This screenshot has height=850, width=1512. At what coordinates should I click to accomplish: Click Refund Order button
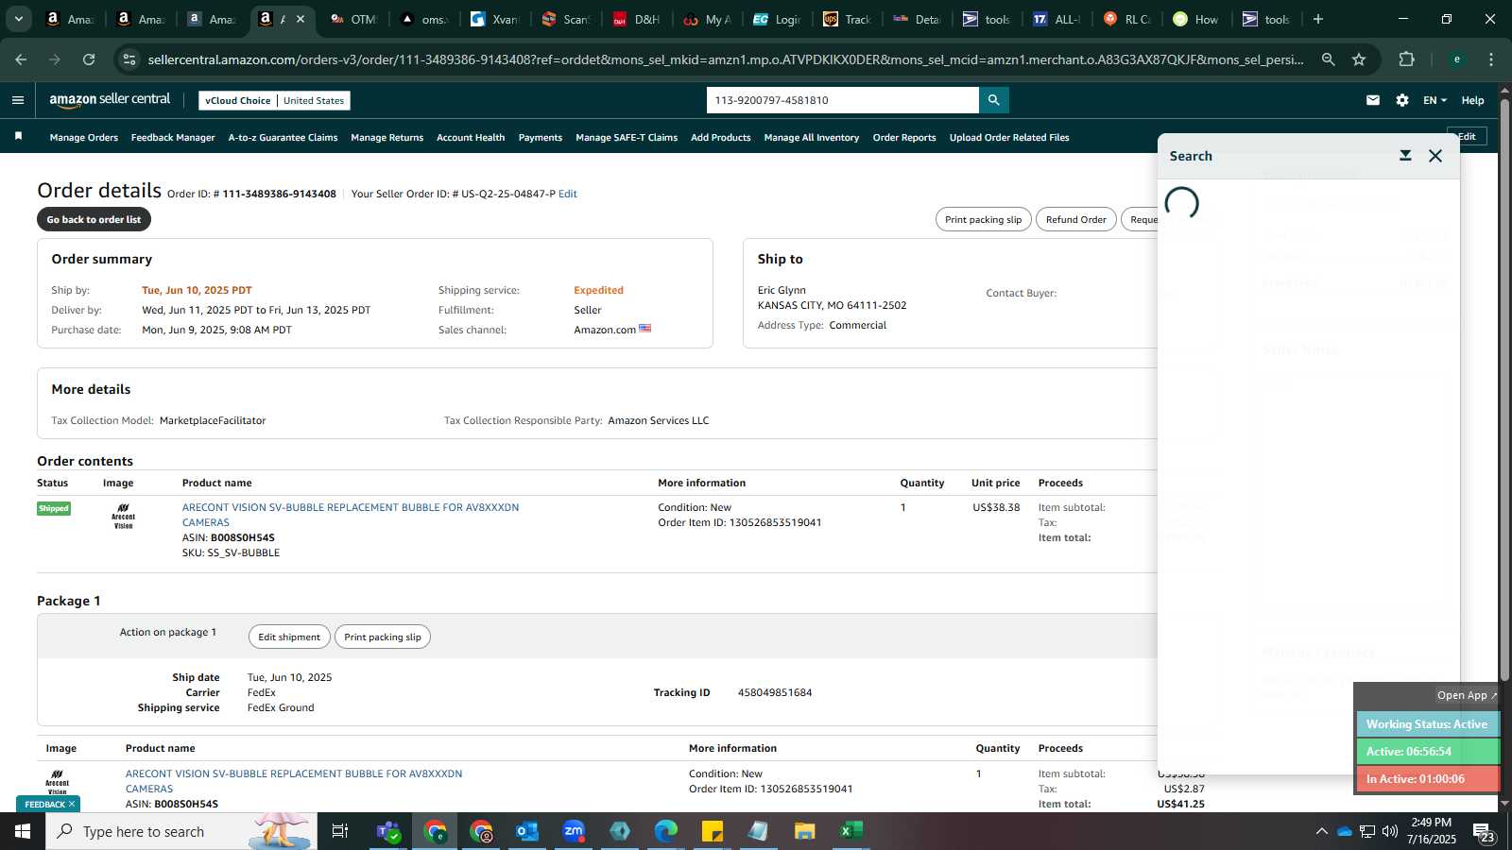[x=1075, y=219]
